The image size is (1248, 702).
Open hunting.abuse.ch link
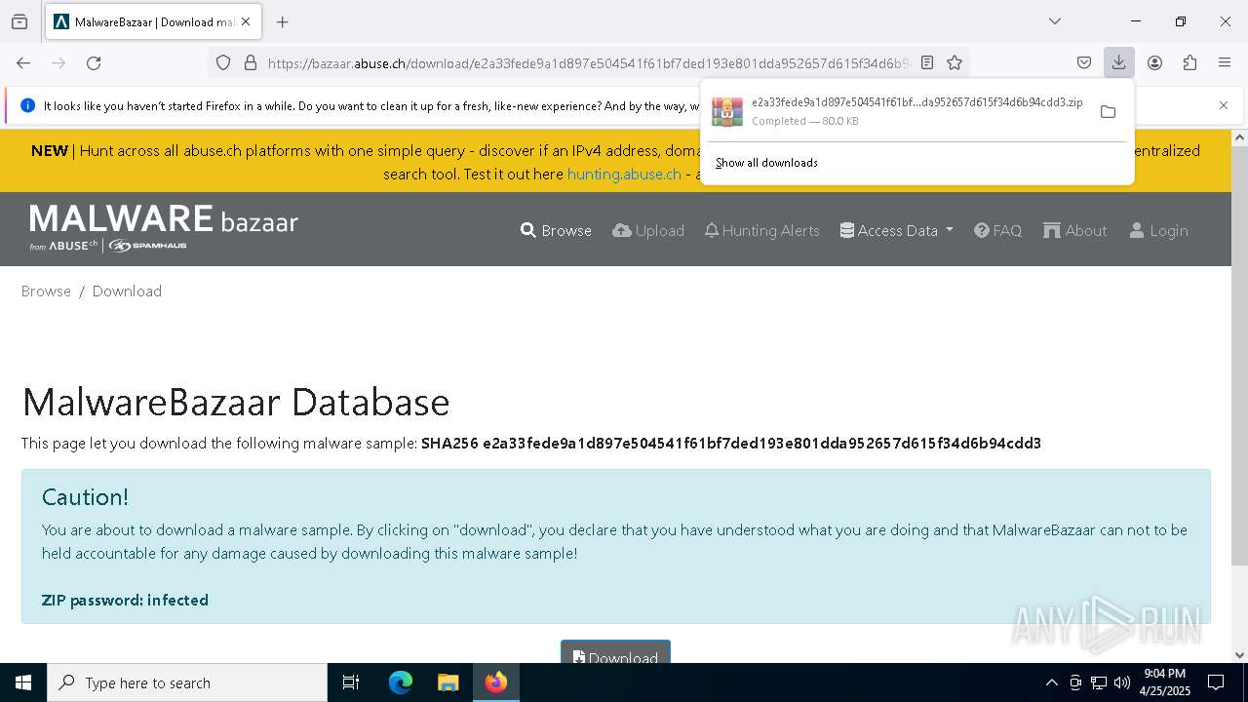pyautogui.click(x=624, y=174)
